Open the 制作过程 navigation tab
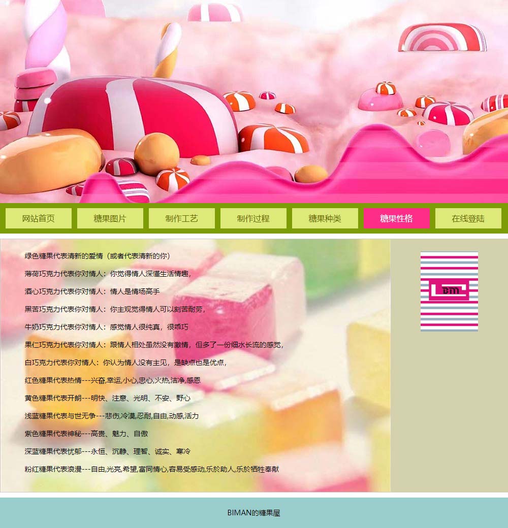 253,218
